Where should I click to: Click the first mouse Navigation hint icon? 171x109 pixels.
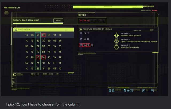pyautogui.click(x=110, y=90)
